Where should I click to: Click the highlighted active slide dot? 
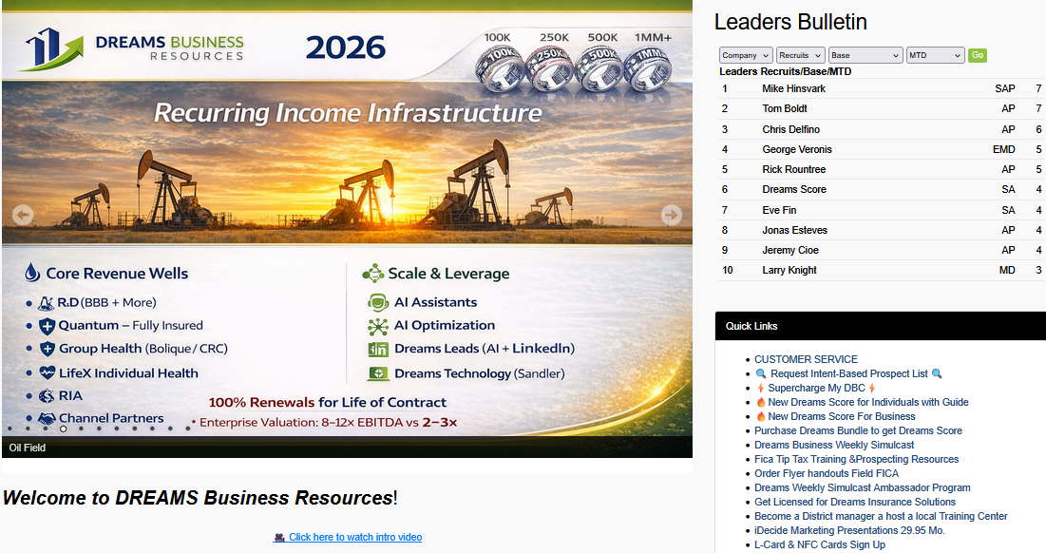pyautogui.click(x=64, y=429)
